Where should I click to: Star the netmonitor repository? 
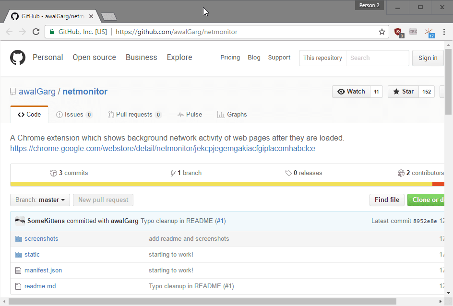pos(403,91)
